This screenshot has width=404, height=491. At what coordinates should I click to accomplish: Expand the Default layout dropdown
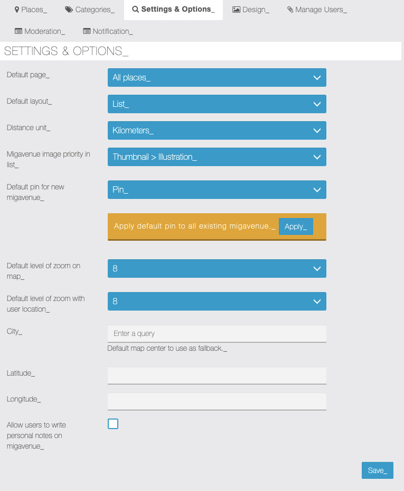pyautogui.click(x=217, y=104)
